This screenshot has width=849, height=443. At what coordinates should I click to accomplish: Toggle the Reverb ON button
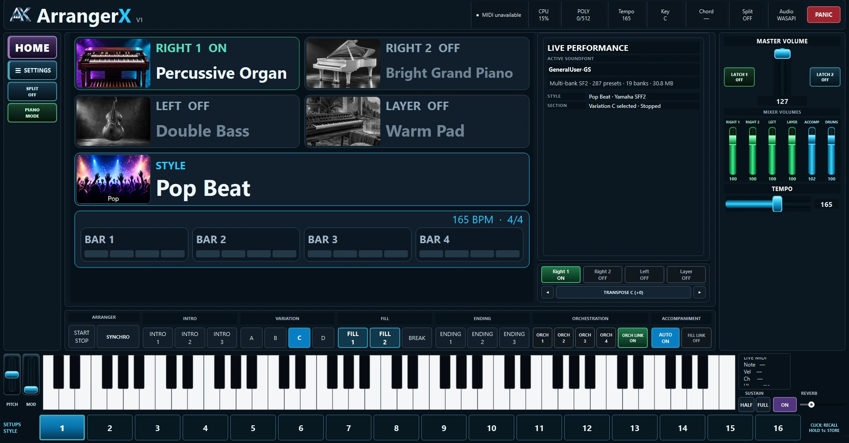coord(785,405)
